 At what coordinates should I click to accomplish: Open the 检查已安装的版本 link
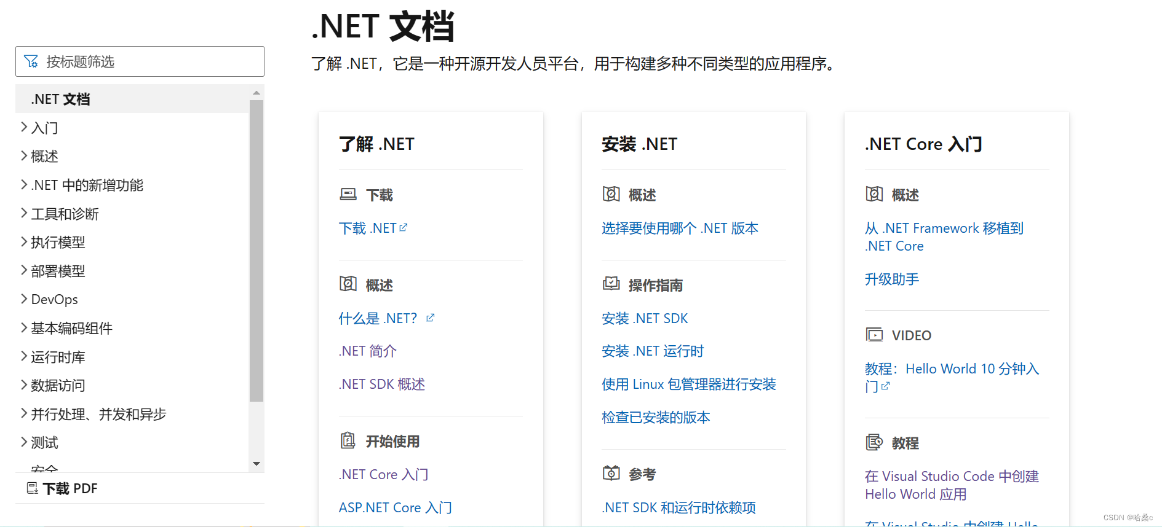coord(656,418)
